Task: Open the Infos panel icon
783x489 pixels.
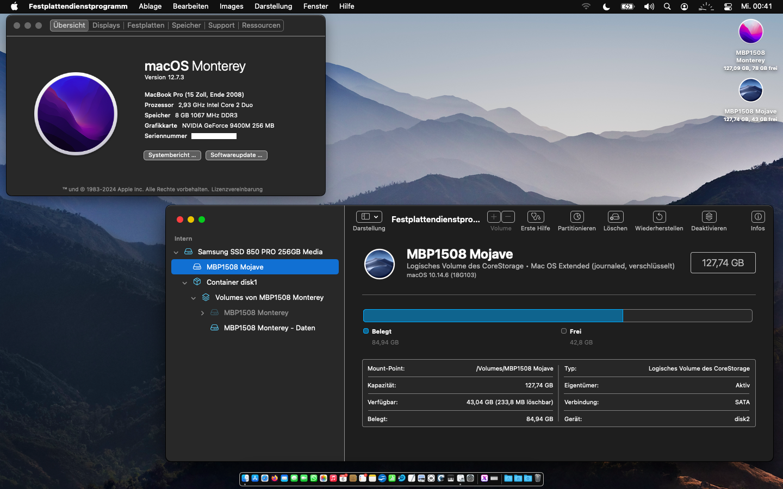Action: [757, 217]
